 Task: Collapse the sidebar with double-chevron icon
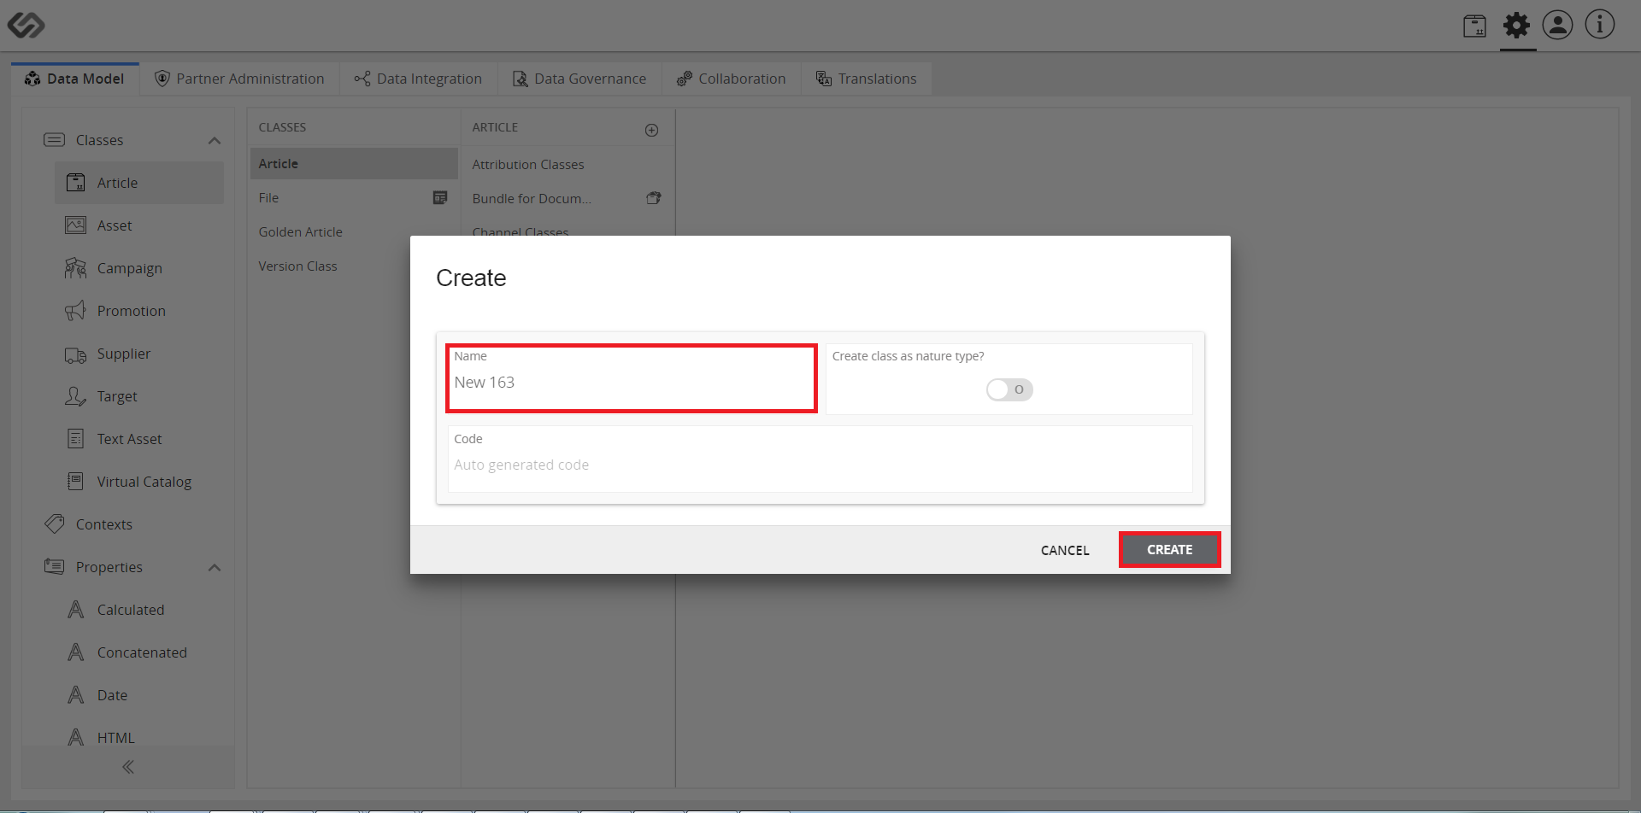click(128, 767)
